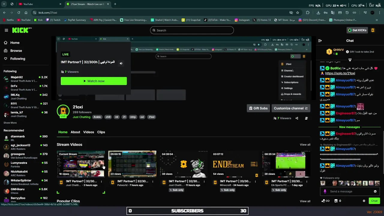Screen dimensions: 384x216
Task: Open a new browser tab
Action: (x=115, y=4)
